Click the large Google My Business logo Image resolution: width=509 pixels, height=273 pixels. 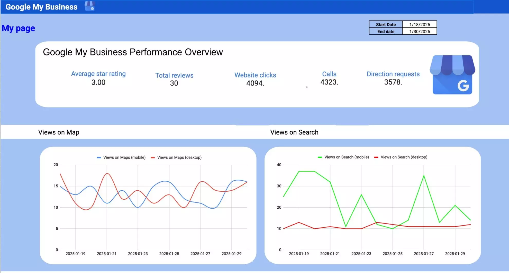[452, 75]
